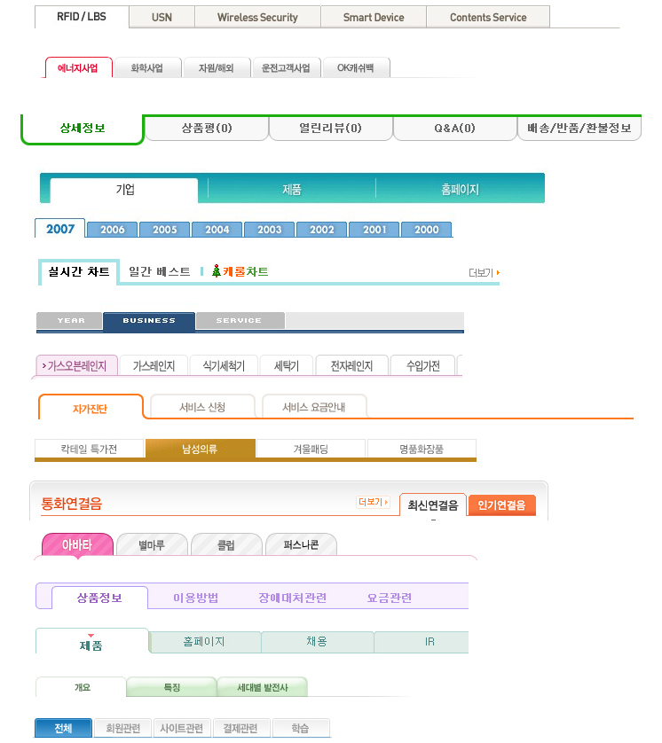Switch to the 서비스 요금안내 tab
The image size is (662, 743).
(x=313, y=408)
